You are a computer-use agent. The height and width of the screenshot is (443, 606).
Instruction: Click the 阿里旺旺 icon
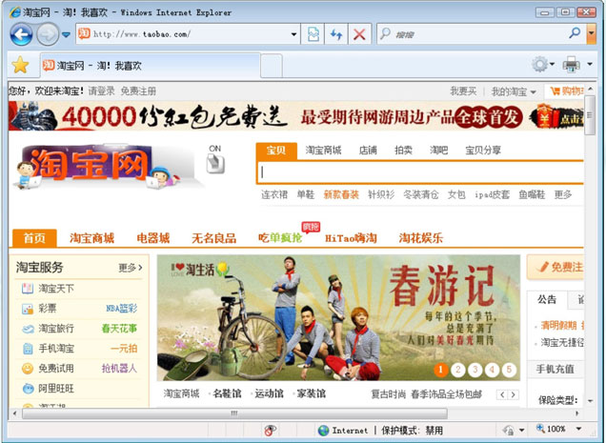point(28,389)
